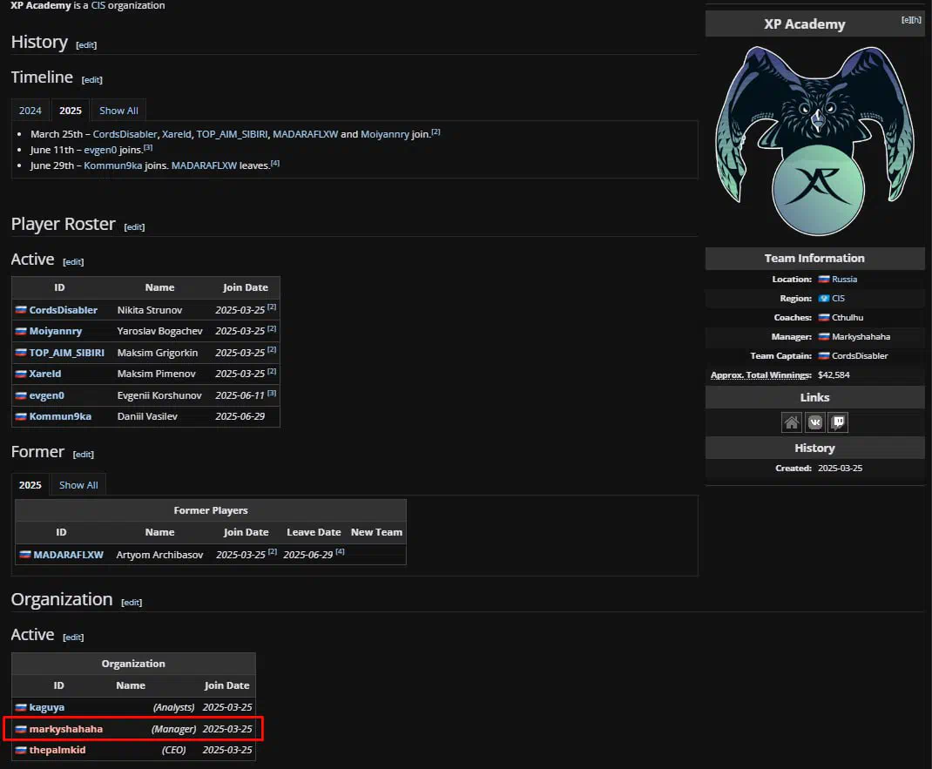Click the flag icon next to Kommun9ka

coord(21,416)
